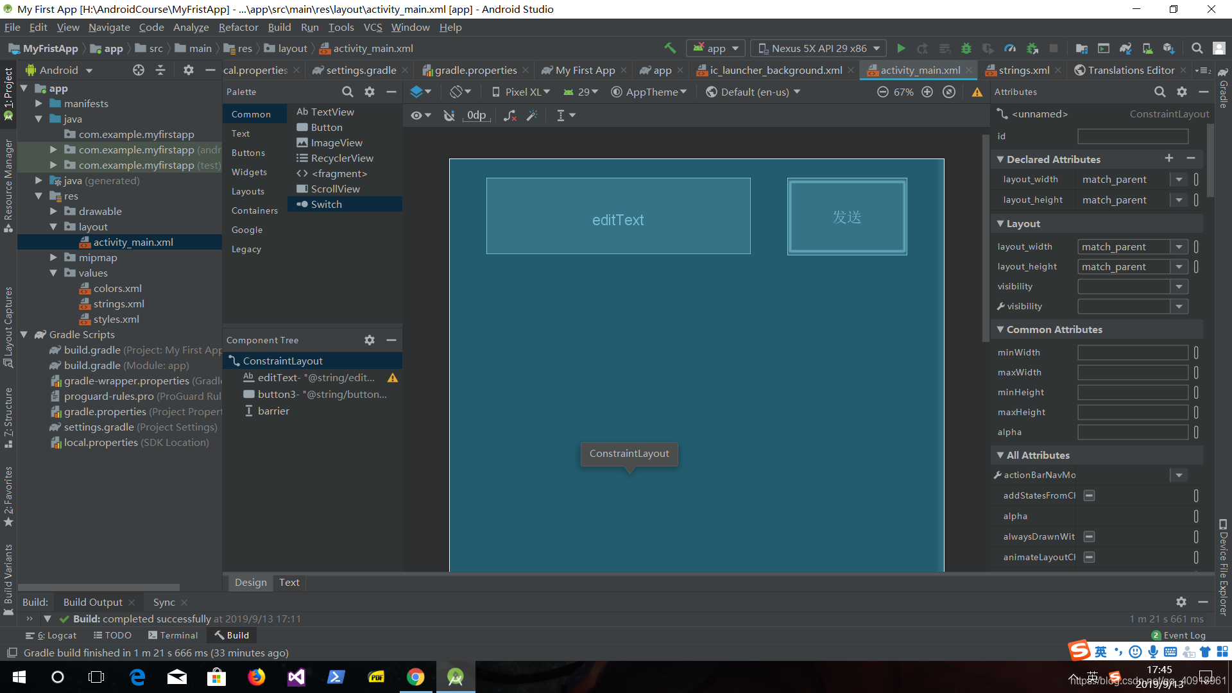Open AppTheme selector dropdown
This screenshot has width=1232, height=693.
click(x=649, y=92)
